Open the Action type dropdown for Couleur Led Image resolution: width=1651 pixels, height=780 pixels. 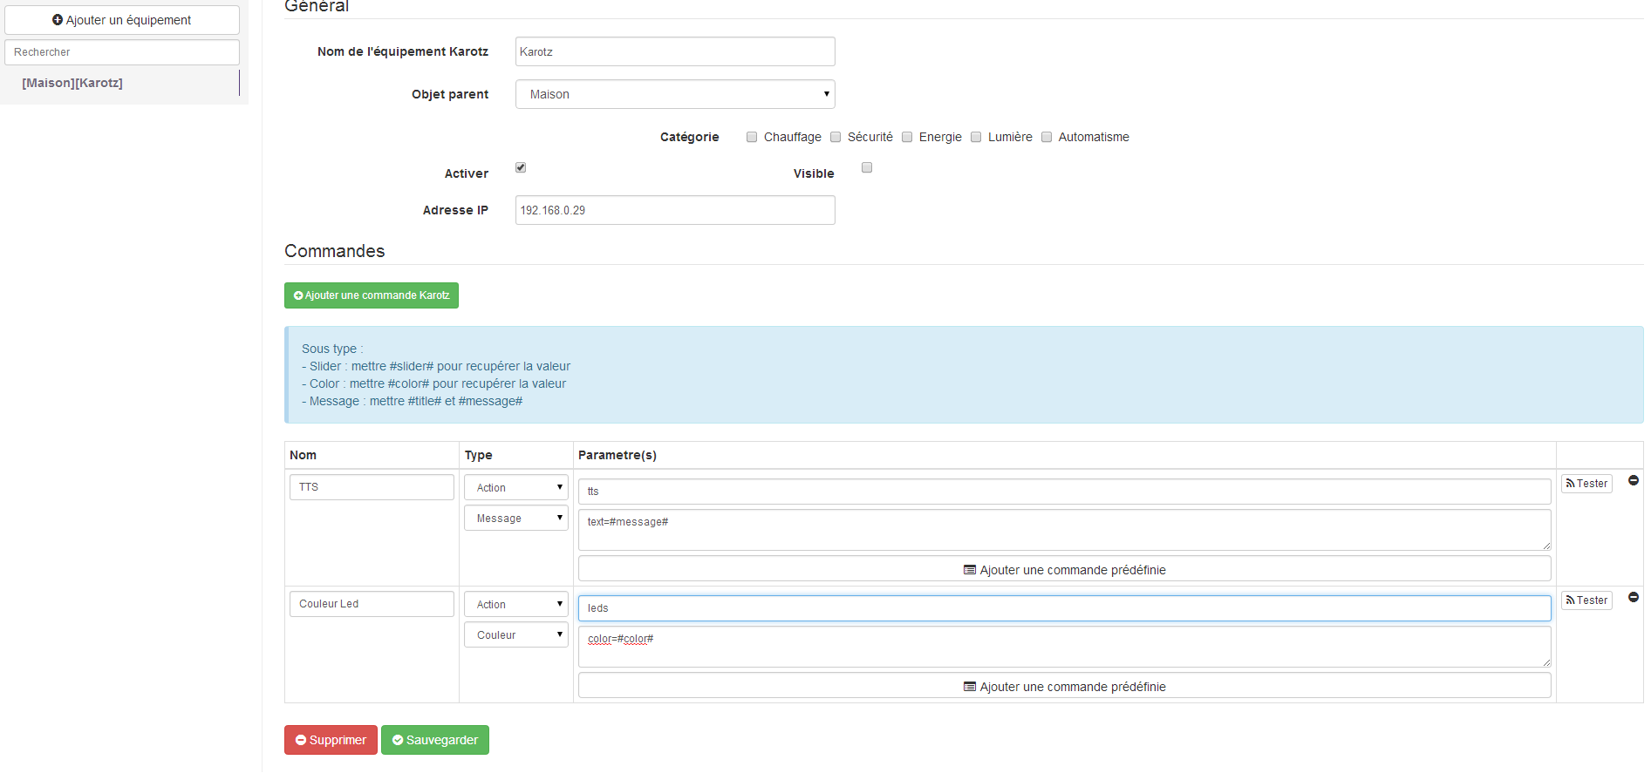[x=516, y=604]
